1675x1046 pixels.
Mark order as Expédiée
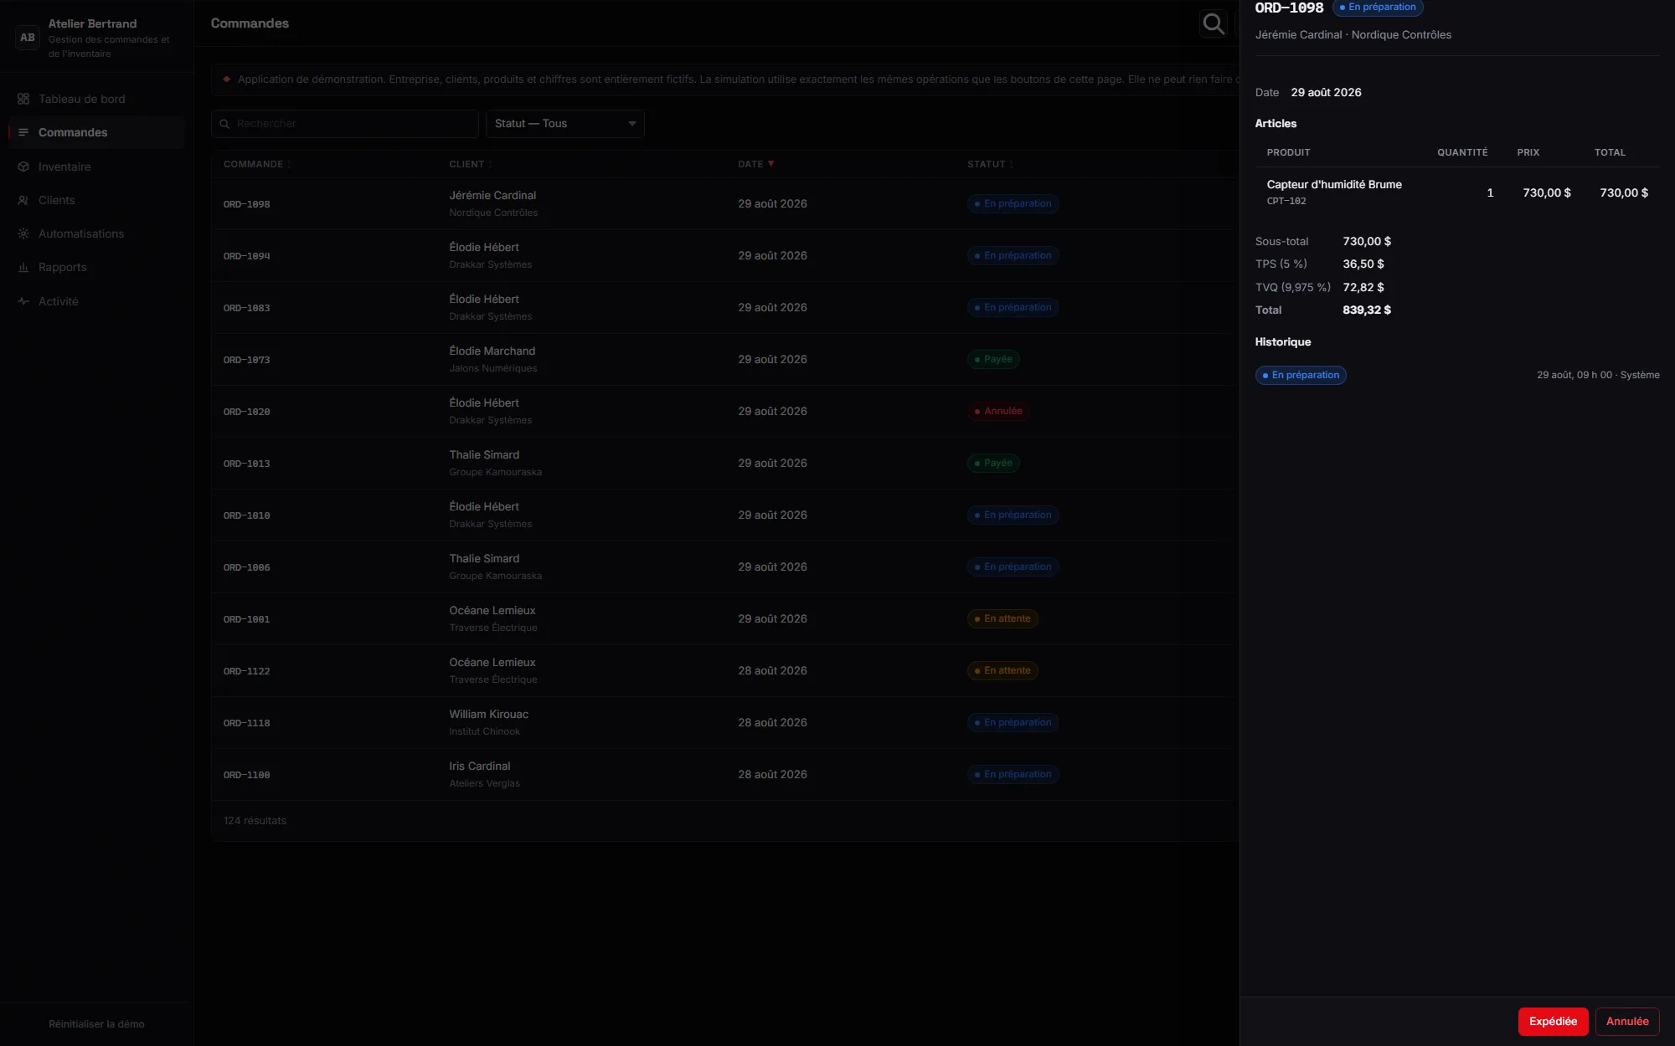click(x=1553, y=1022)
